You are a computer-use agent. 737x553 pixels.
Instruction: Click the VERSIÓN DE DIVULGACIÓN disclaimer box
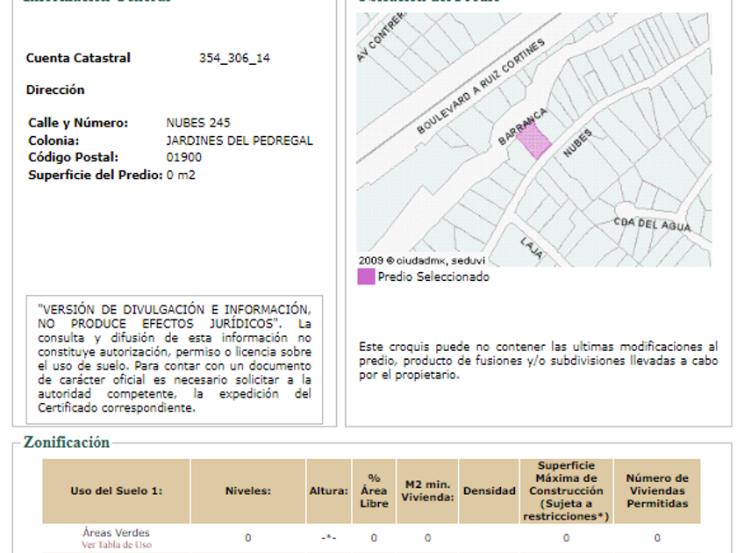[175, 359]
